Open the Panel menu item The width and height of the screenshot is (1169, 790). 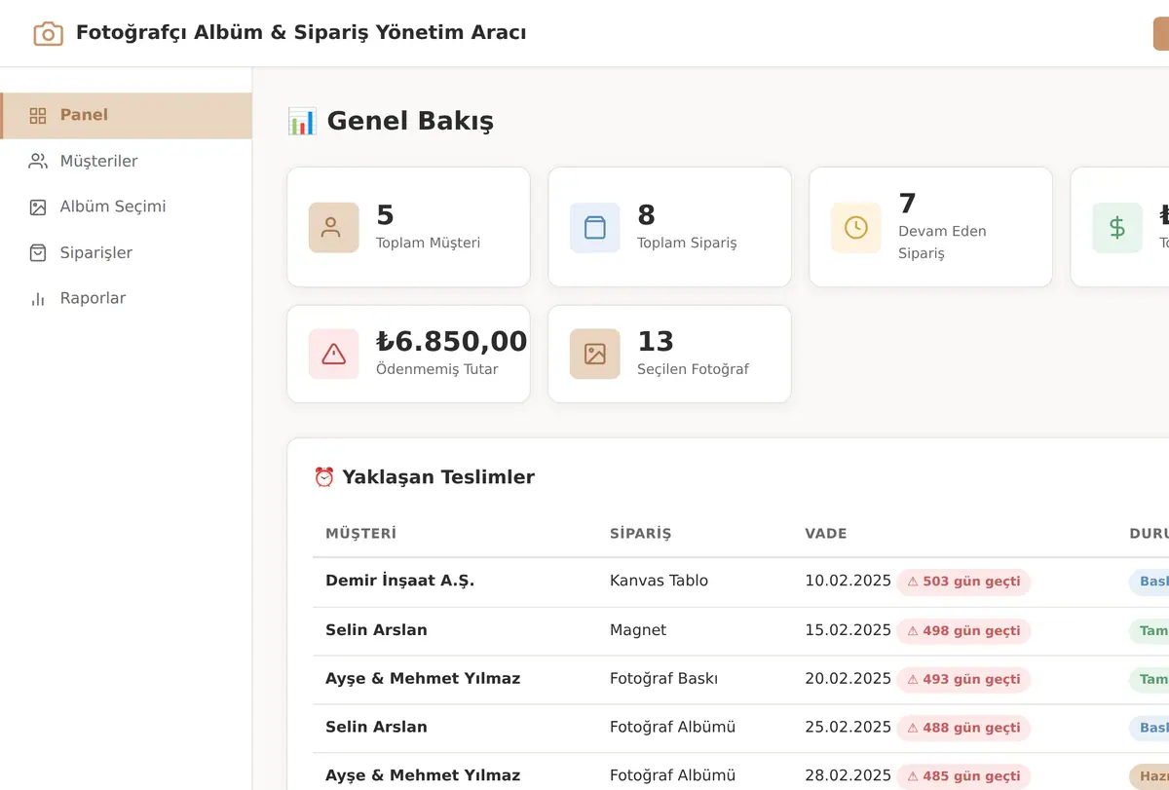[127, 116]
